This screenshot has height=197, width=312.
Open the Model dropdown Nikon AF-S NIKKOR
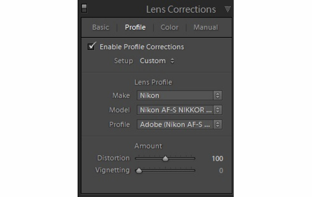[x=179, y=110]
